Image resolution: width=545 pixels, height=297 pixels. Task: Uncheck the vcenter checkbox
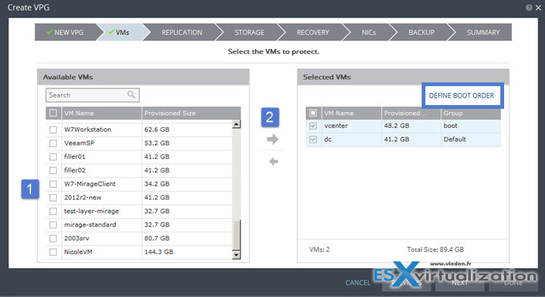click(x=313, y=125)
